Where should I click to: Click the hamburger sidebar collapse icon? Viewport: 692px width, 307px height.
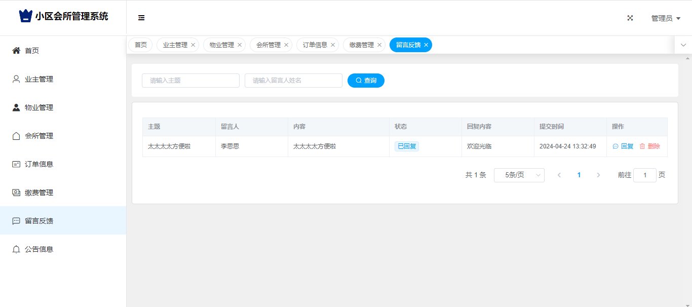click(x=141, y=18)
